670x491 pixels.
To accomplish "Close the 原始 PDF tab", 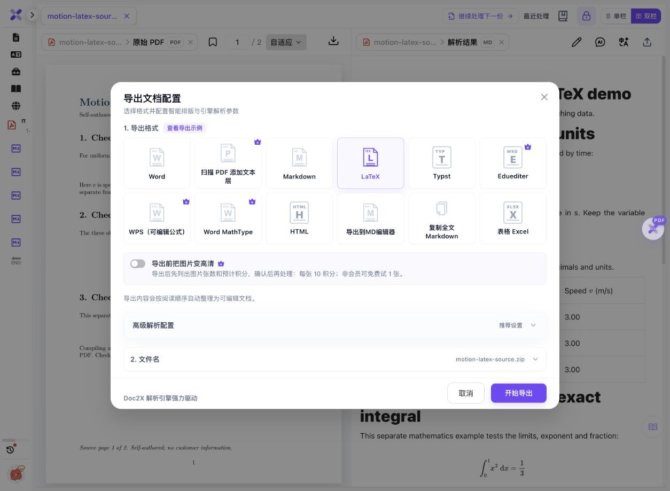I will coord(191,42).
